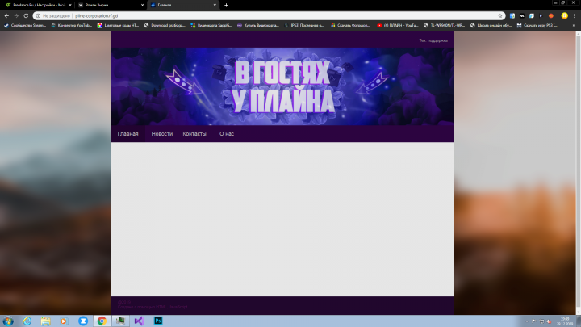Open 'Скачать игру PS3' bookmark

click(x=537, y=25)
